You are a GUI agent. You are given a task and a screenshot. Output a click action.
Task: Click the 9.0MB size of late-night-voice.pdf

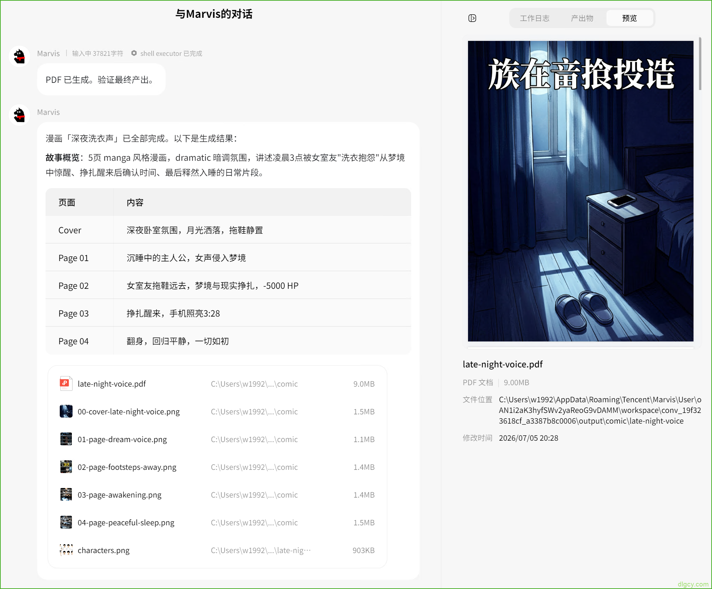364,384
